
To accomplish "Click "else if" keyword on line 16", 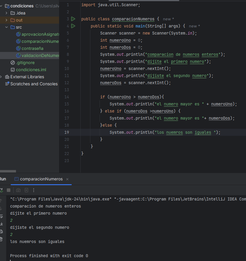I will [x=113, y=111].
